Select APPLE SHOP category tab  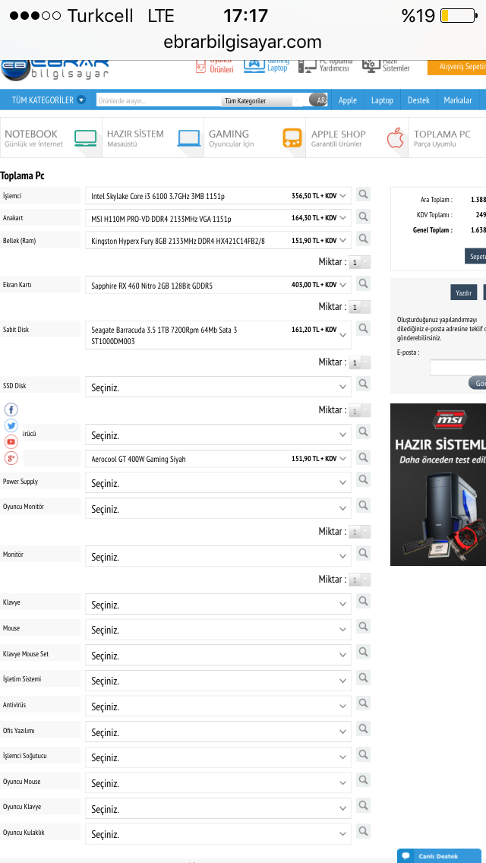[357, 138]
